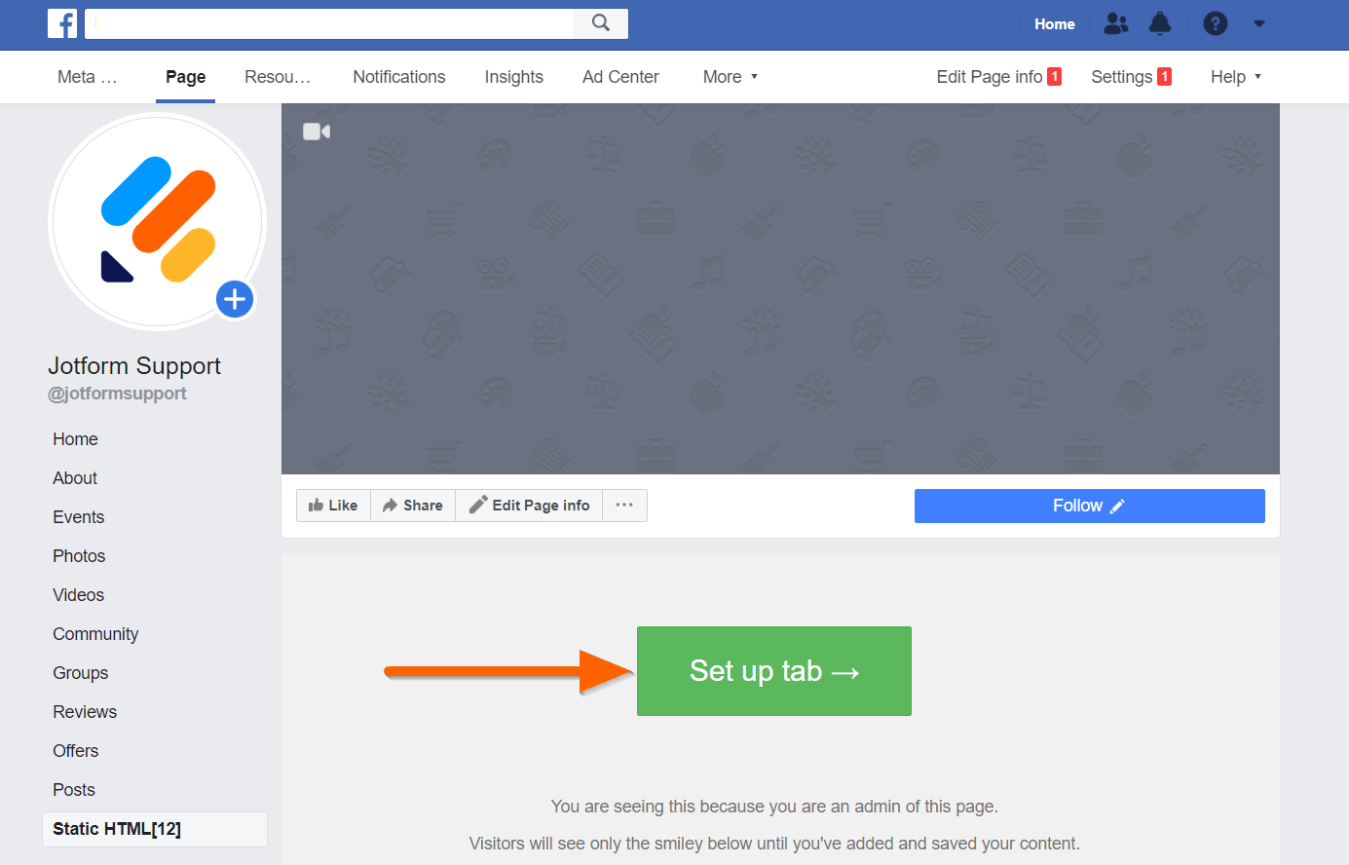Image resolution: width=1349 pixels, height=865 pixels.
Task: Click the blue plus icon on profile picture
Action: click(x=235, y=299)
